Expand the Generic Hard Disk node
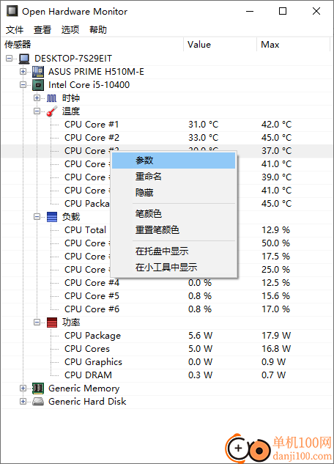The image size is (334, 464). pos(23,401)
